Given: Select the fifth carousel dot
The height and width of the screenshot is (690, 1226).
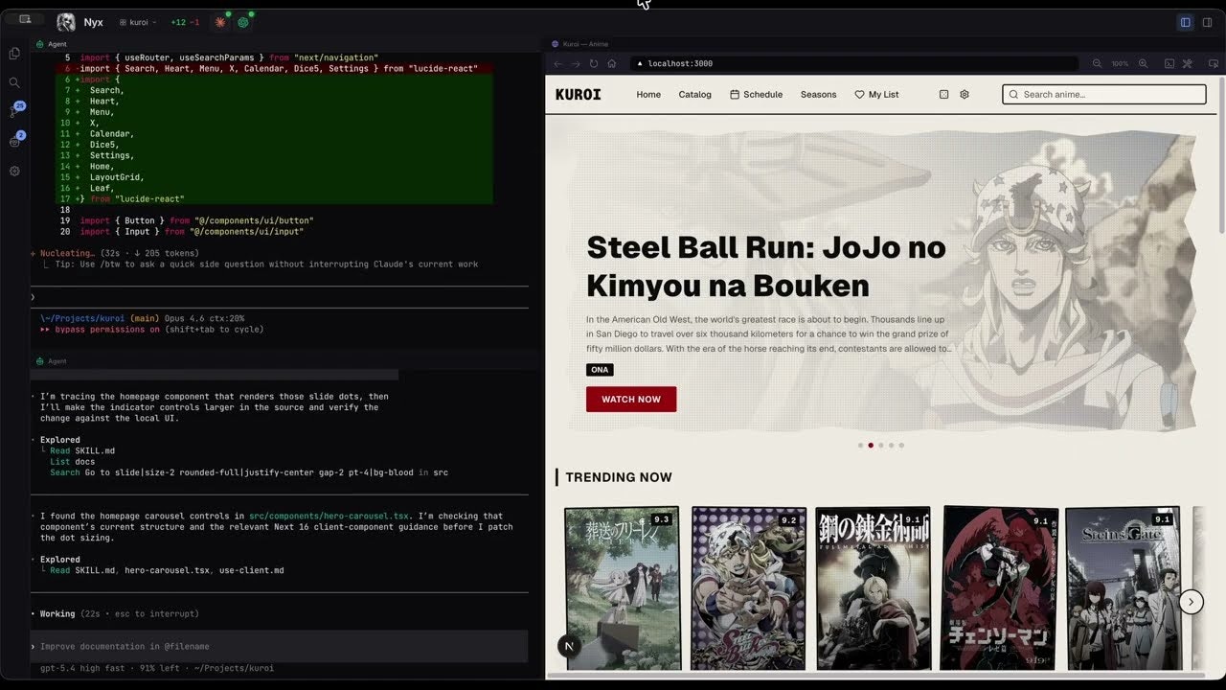Looking at the screenshot, I should click(901, 446).
